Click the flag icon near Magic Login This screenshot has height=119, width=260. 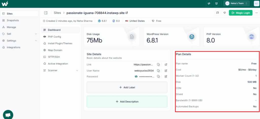point(218,13)
